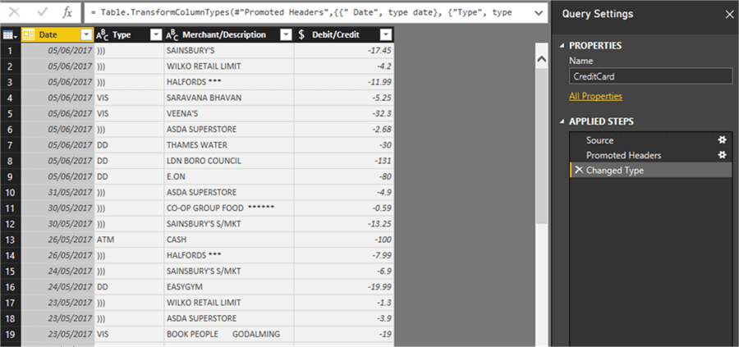Click the vertical scrollbar thumb
The width and height of the screenshot is (739, 347).
[x=542, y=145]
